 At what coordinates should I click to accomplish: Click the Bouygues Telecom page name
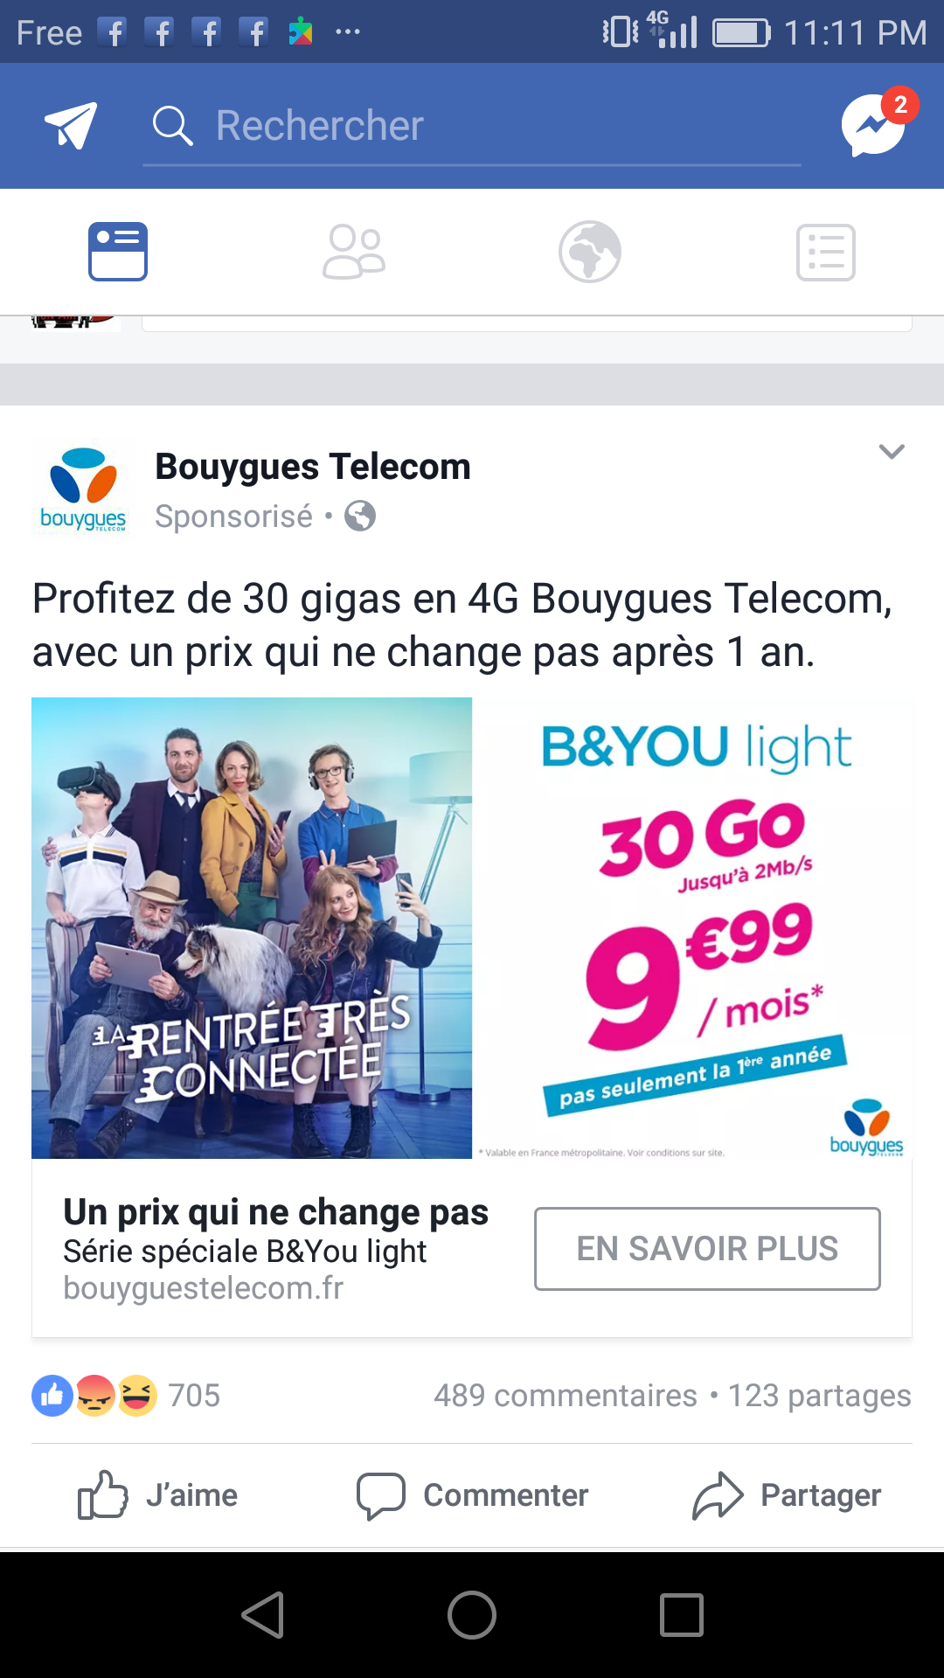313,467
